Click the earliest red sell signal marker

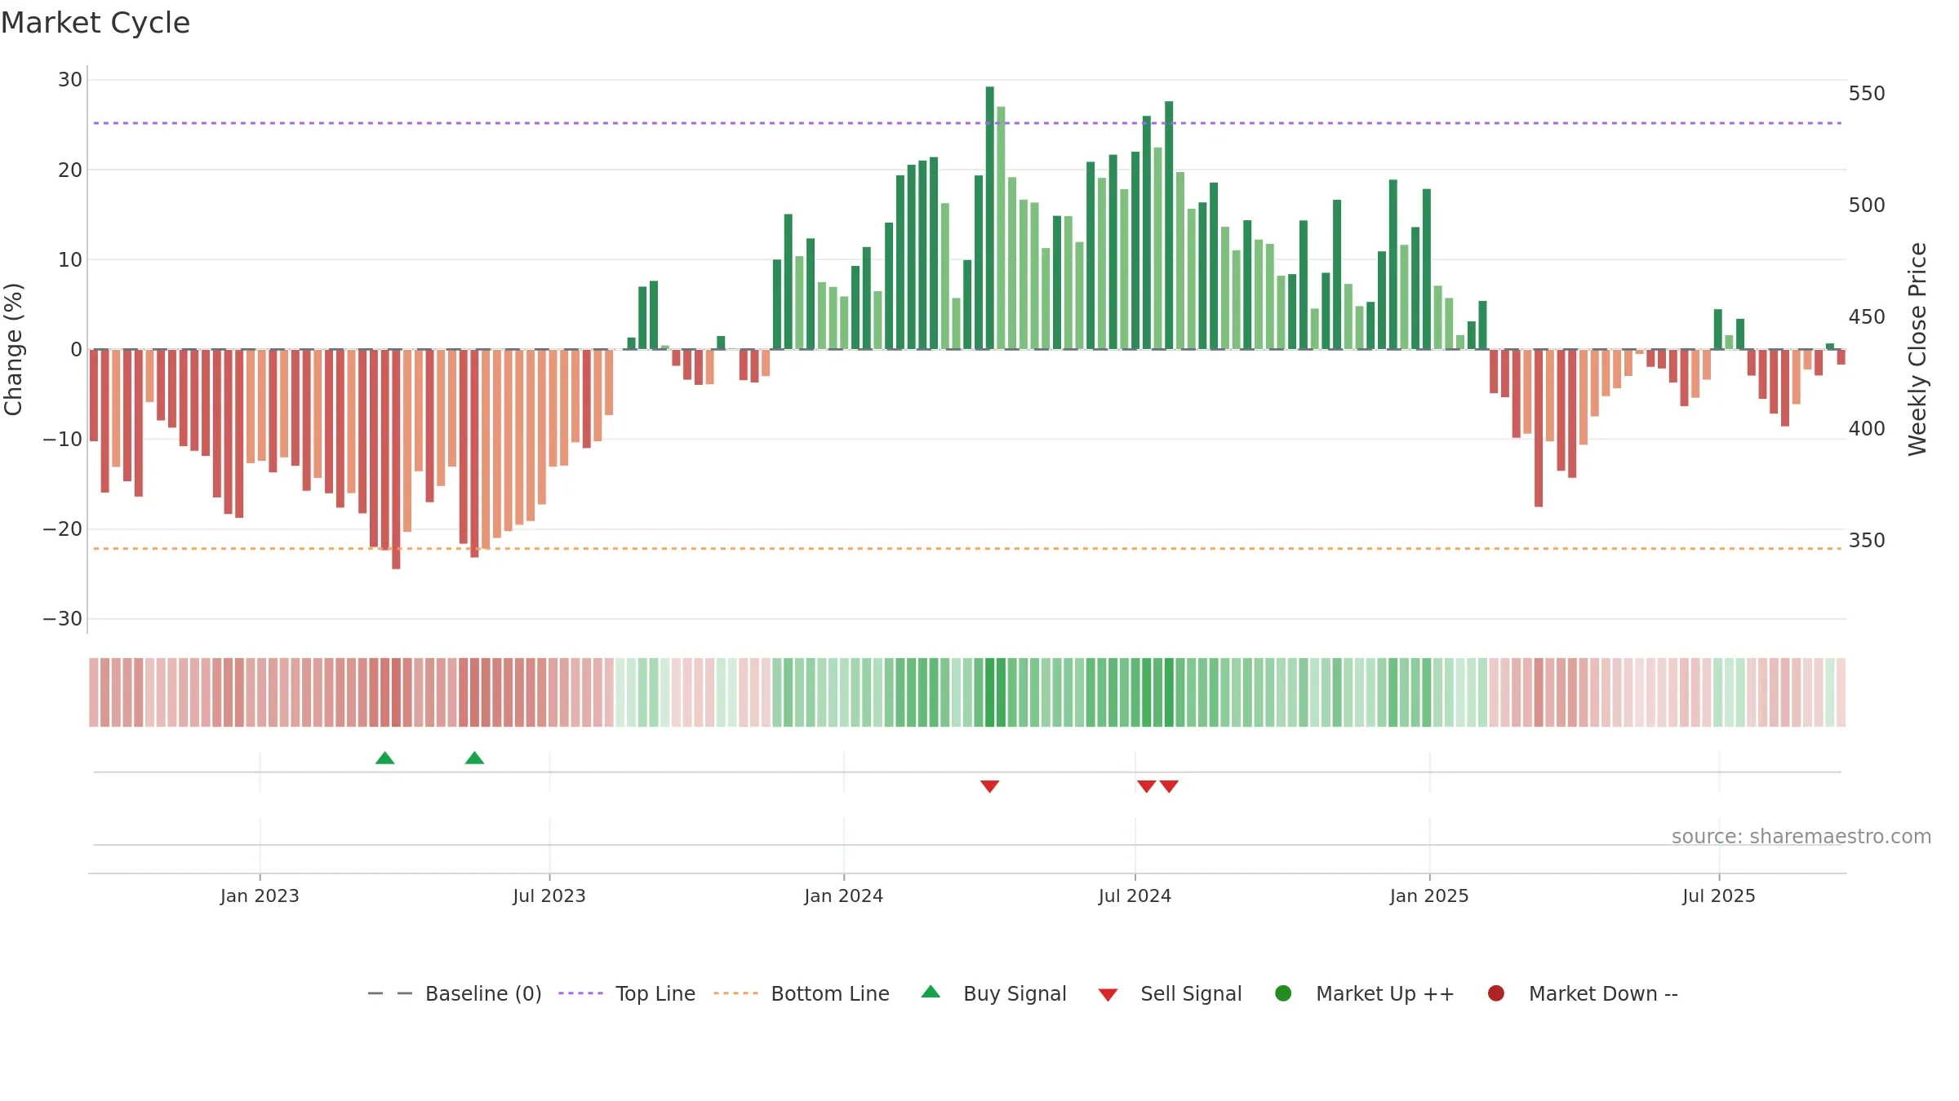coord(989,786)
